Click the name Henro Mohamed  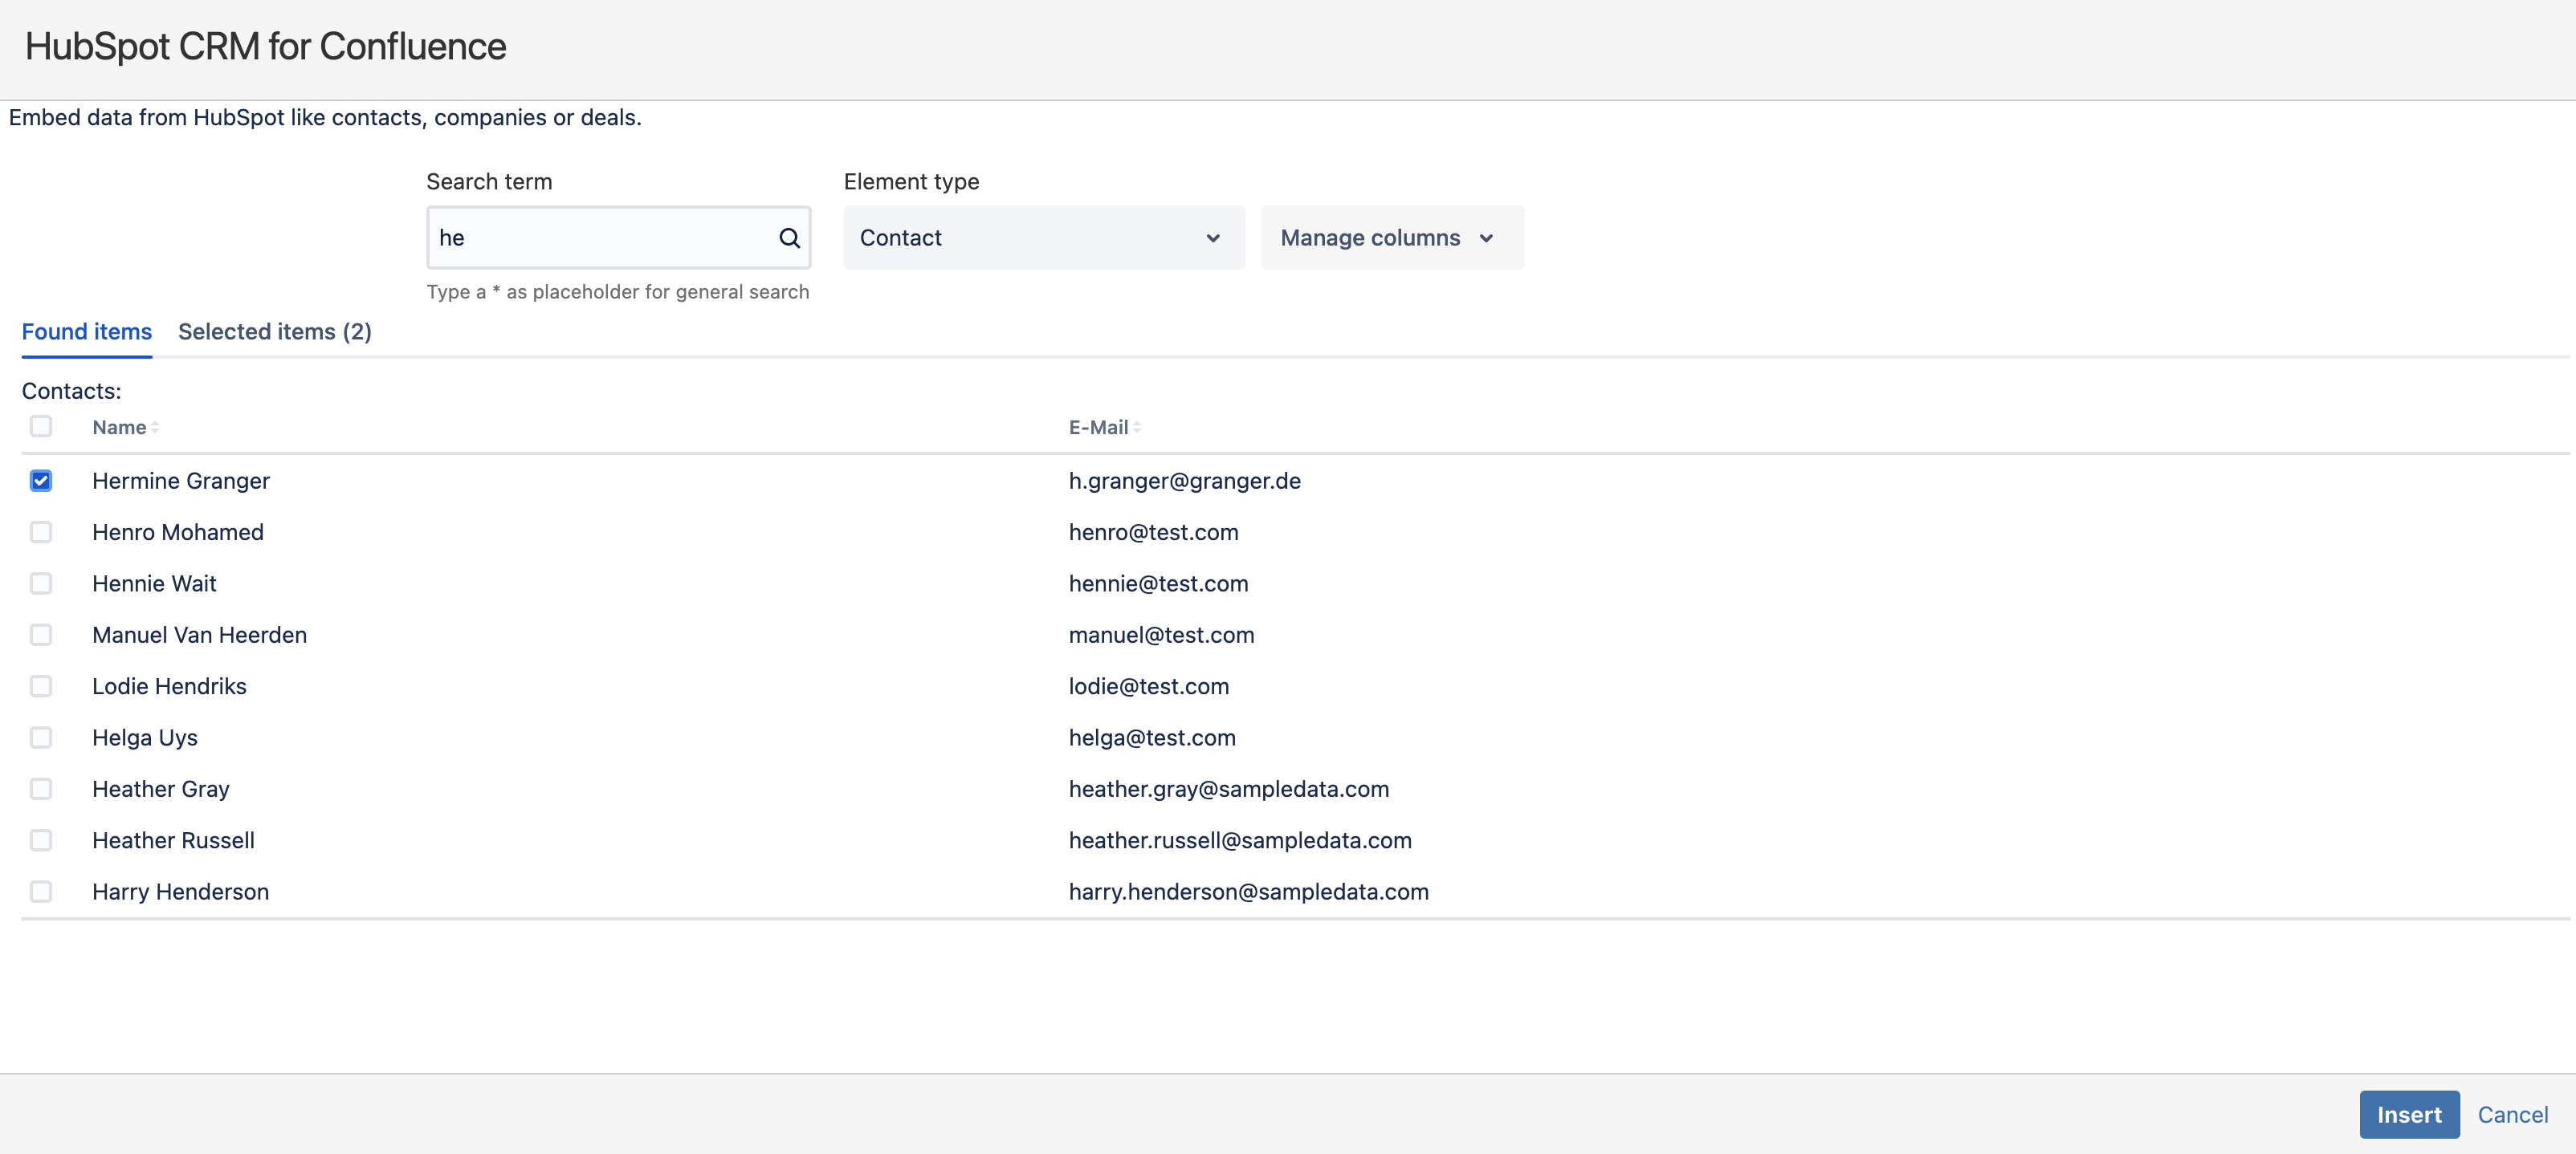click(x=178, y=533)
